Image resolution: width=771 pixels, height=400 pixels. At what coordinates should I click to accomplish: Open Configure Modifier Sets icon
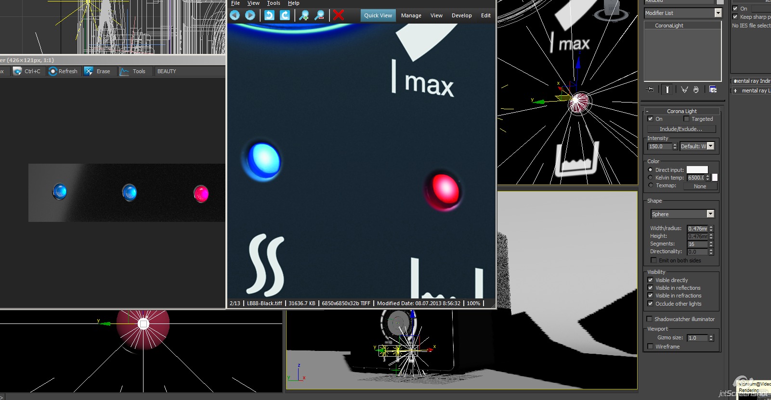(713, 90)
